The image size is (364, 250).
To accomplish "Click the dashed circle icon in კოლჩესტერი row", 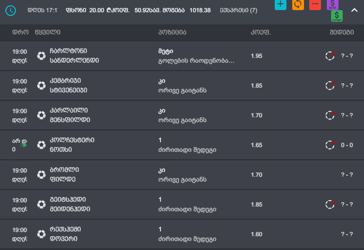I will tap(330, 145).
